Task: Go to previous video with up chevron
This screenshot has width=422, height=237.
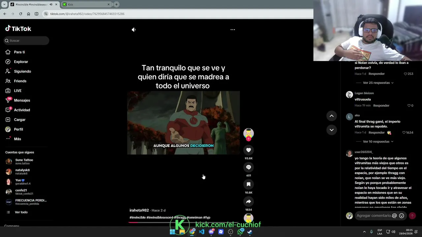Action: [x=332, y=116]
